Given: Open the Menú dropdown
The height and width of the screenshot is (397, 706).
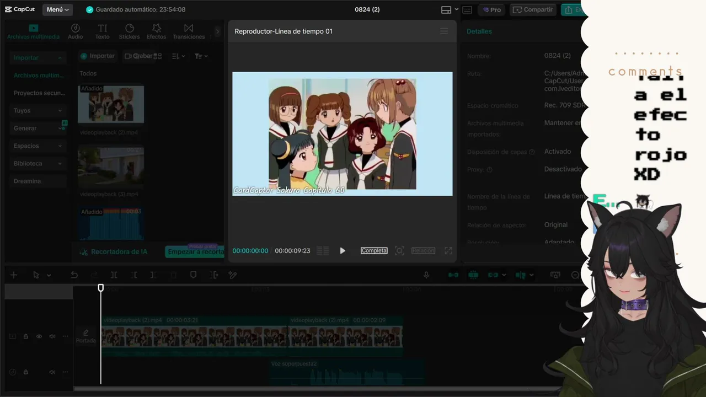Looking at the screenshot, I should pos(57,9).
